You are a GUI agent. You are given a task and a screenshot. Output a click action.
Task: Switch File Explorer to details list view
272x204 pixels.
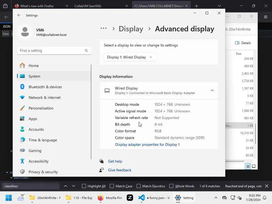(x=248, y=166)
